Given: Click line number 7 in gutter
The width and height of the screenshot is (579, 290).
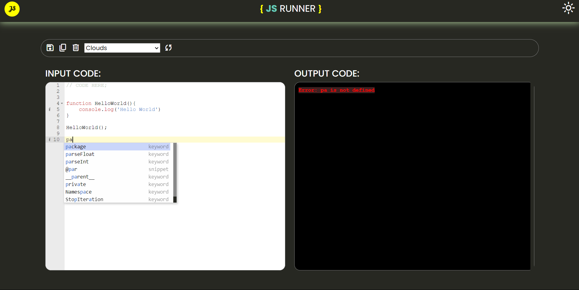Looking at the screenshot, I should (x=58, y=121).
